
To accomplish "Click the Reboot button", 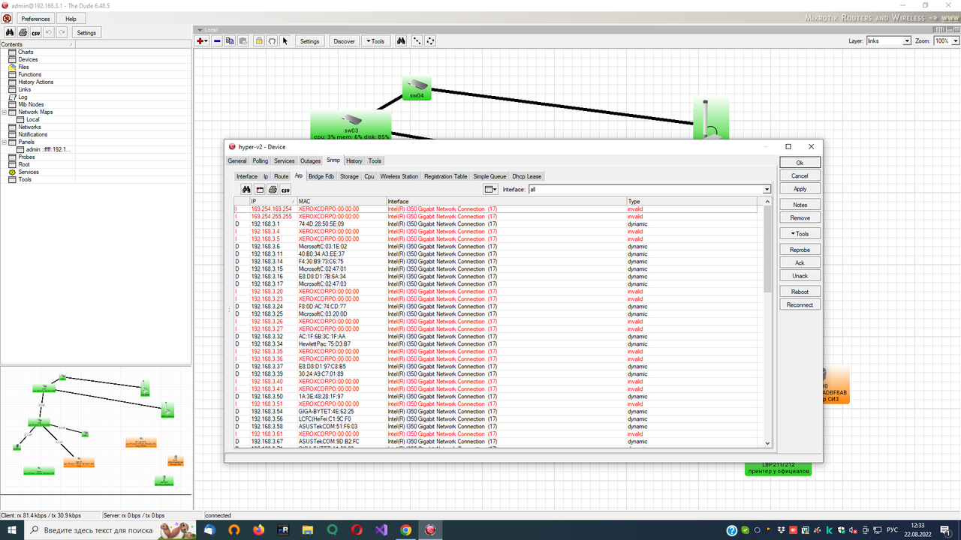I will [x=800, y=292].
